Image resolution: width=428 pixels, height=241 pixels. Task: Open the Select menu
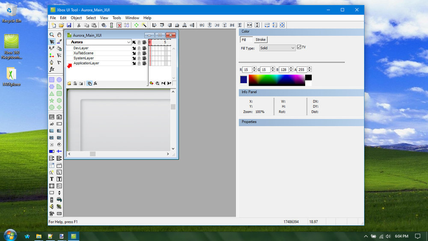point(91,18)
